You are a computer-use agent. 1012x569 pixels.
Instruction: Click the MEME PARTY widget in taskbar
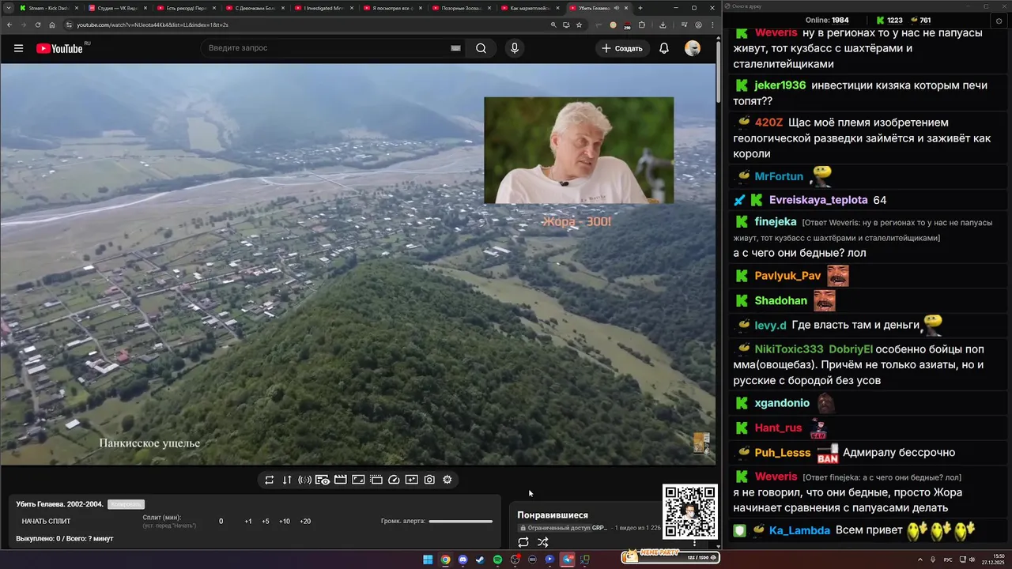pyautogui.click(x=671, y=557)
